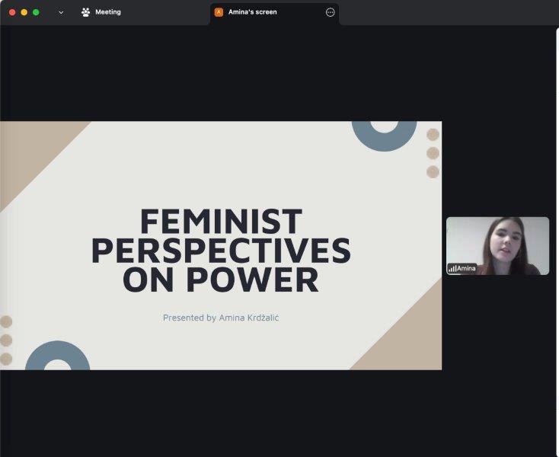Viewport: 559px width, 457px height.
Task: Select Amina's video thumbnail
Action: pos(497,244)
